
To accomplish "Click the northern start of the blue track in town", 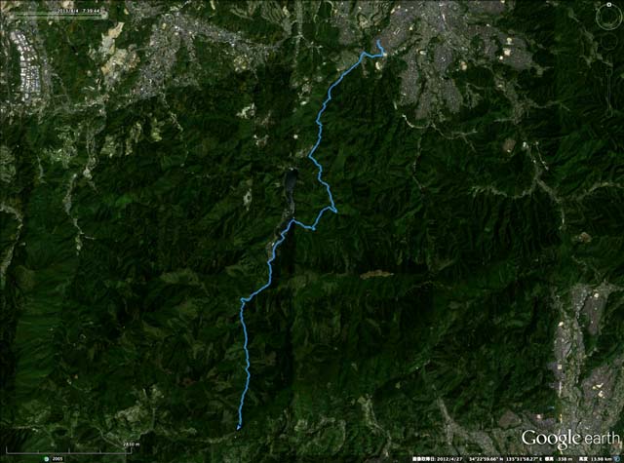I will click(x=377, y=41).
